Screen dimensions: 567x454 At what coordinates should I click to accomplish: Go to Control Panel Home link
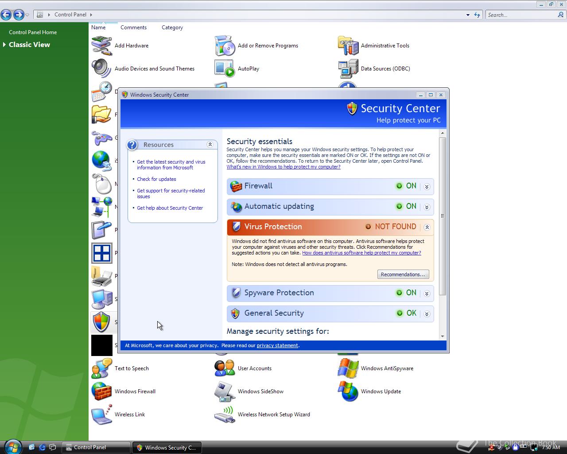[33, 32]
